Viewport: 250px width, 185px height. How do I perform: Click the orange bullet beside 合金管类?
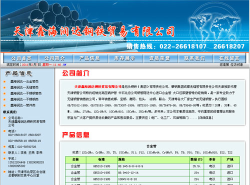(x=4, y=81)
